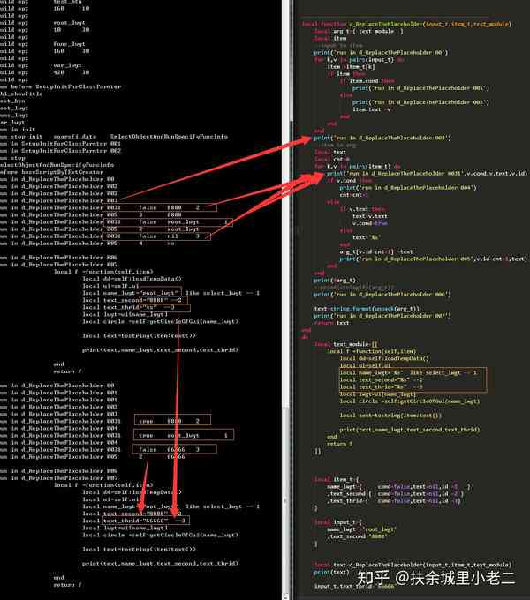Image resolution: width=530 pixels, height=600 pixels.
Task: Click ',text_thrid={ cond=false' table entry line
Action: click(x=394, y=500)
